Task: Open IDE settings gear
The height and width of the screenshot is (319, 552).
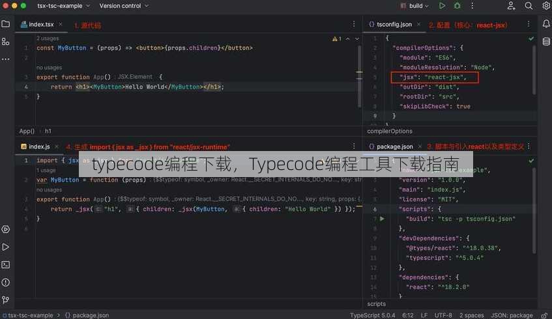Action: [546, 6]
